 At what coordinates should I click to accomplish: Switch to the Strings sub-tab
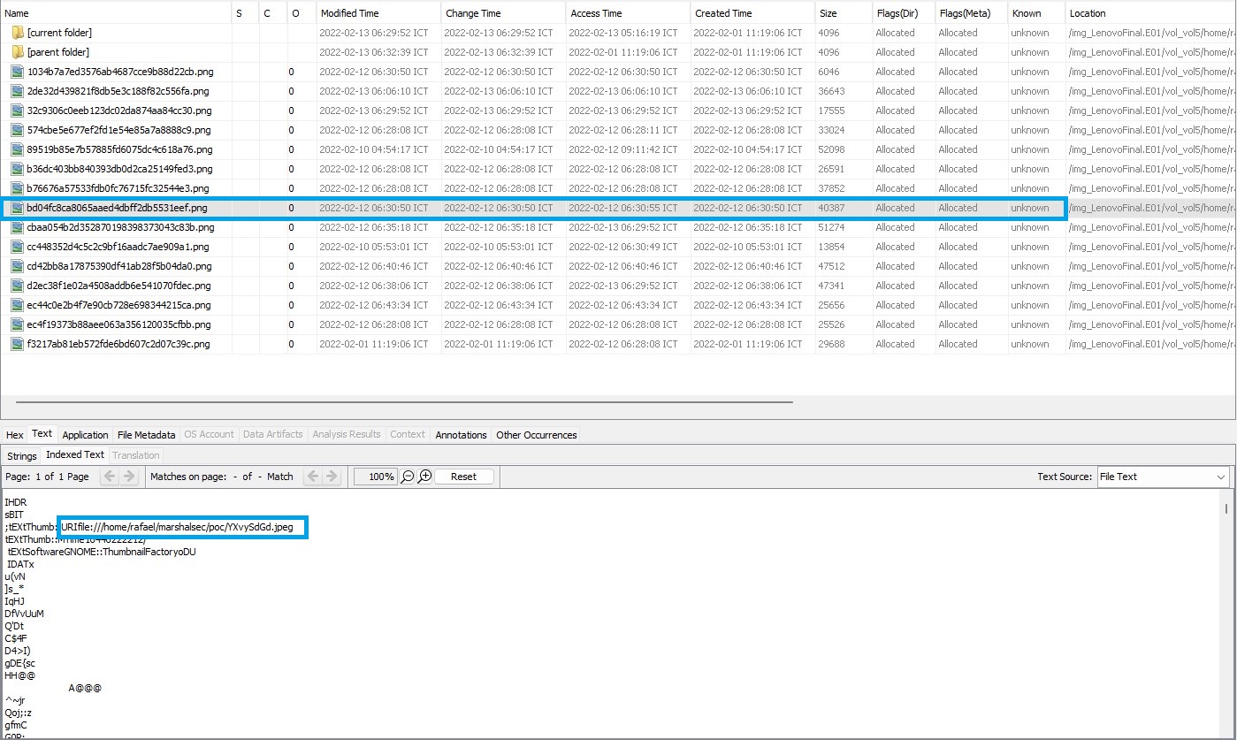point(22,456)
